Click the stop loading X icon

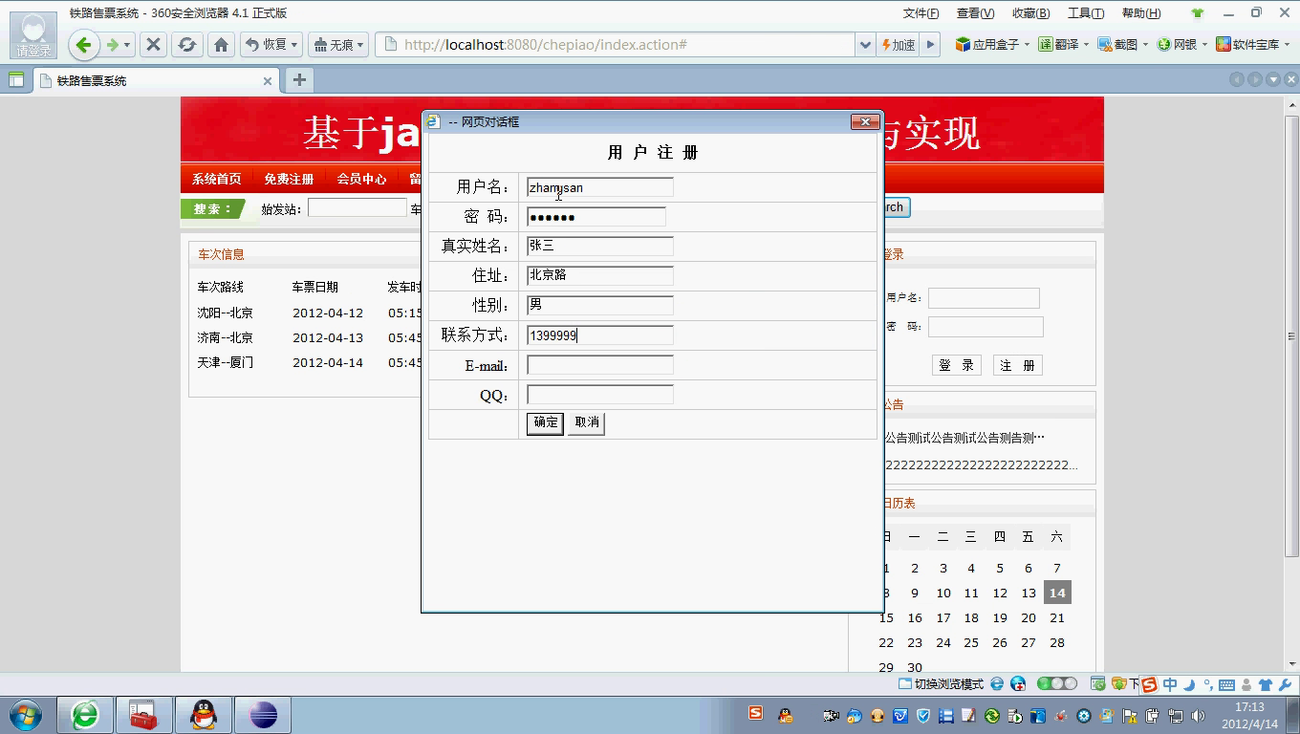[x=153, y=45]
